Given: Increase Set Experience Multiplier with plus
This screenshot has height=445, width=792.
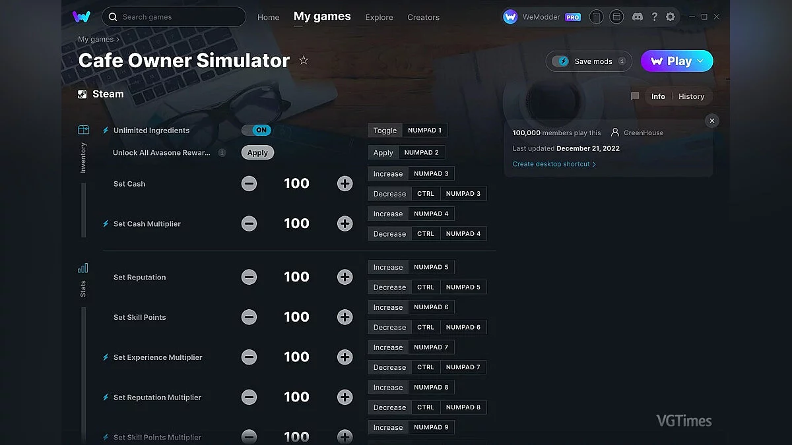Looking at the screenshot, I should 345,357.
